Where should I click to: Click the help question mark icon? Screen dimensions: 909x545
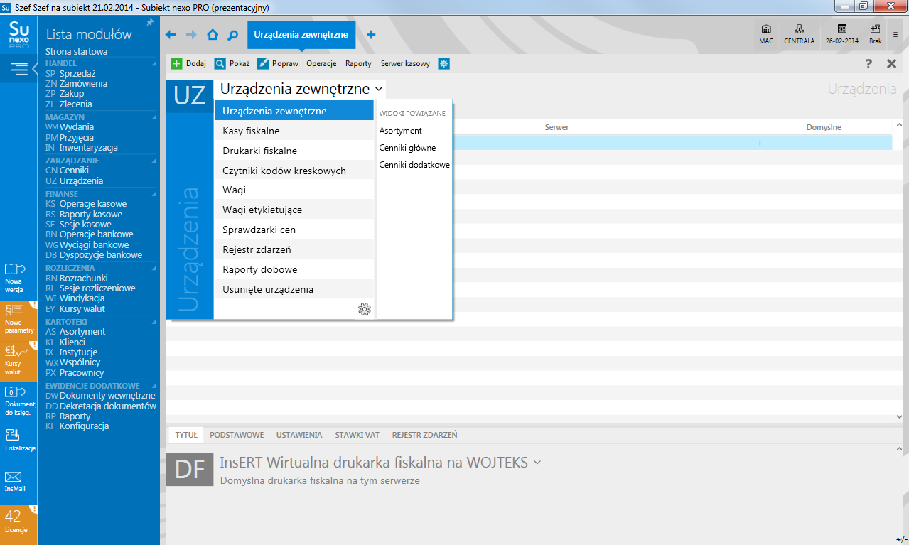[x=868, y=64]
